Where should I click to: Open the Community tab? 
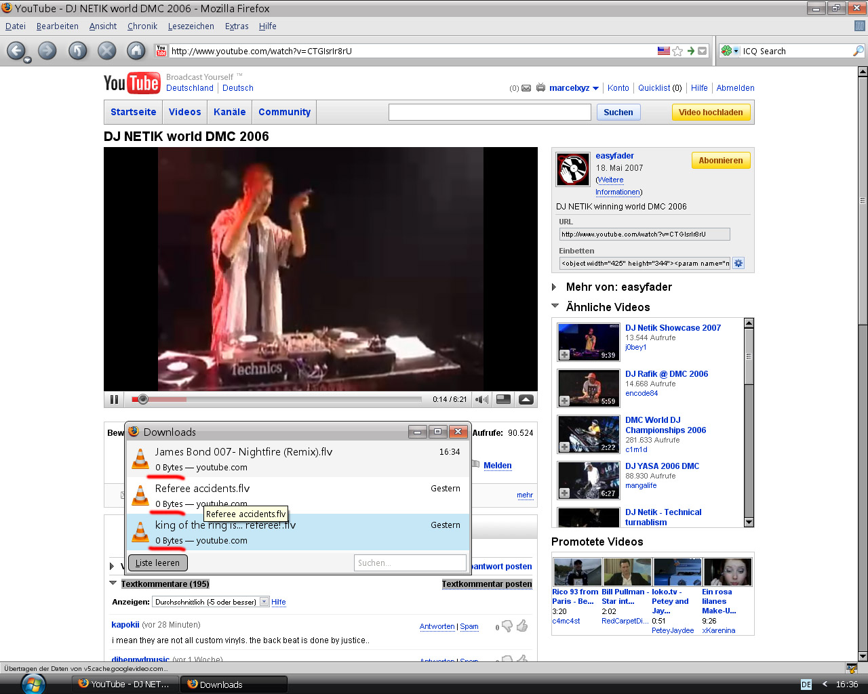285,112
